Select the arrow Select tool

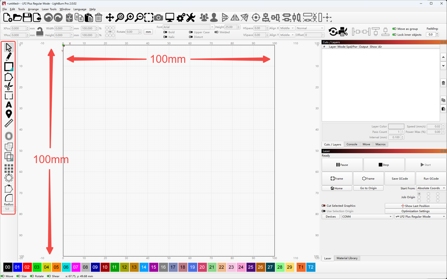(x=9, y=47)
